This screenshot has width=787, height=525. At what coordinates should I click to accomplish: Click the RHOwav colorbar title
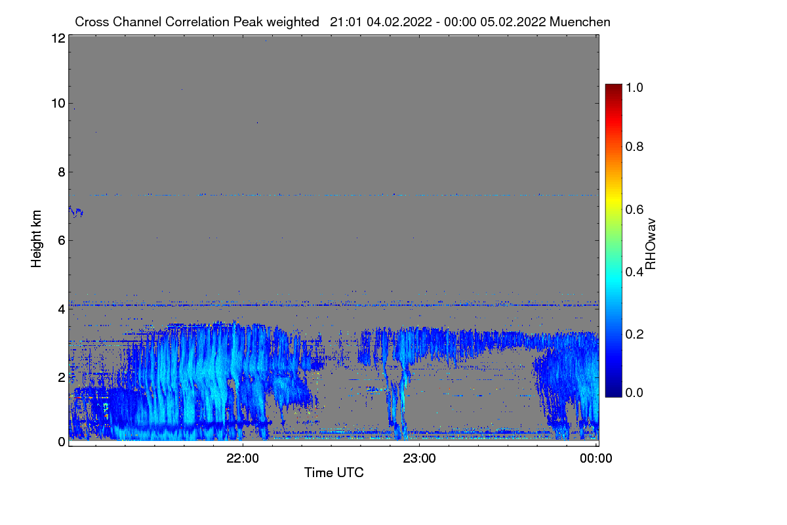651,243
